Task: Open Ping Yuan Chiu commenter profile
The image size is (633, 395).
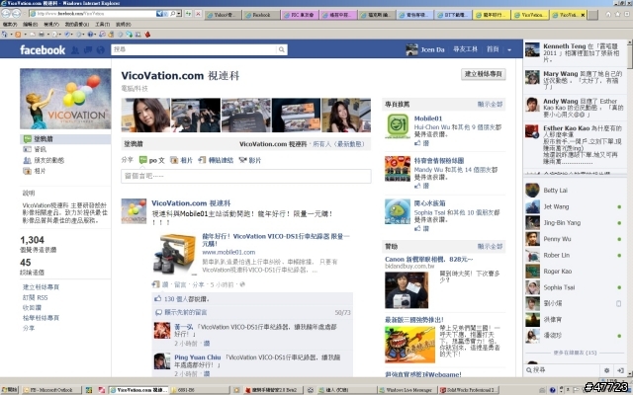Action: point(198,357)
